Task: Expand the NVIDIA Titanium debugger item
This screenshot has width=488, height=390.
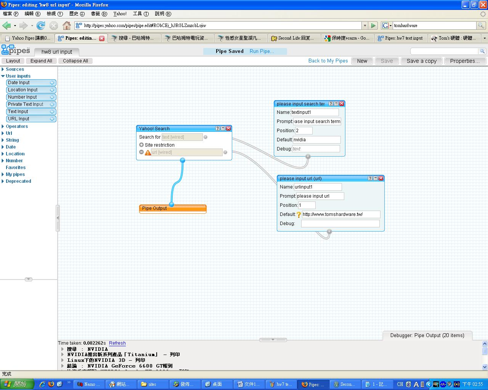Action: click(63, 355)
